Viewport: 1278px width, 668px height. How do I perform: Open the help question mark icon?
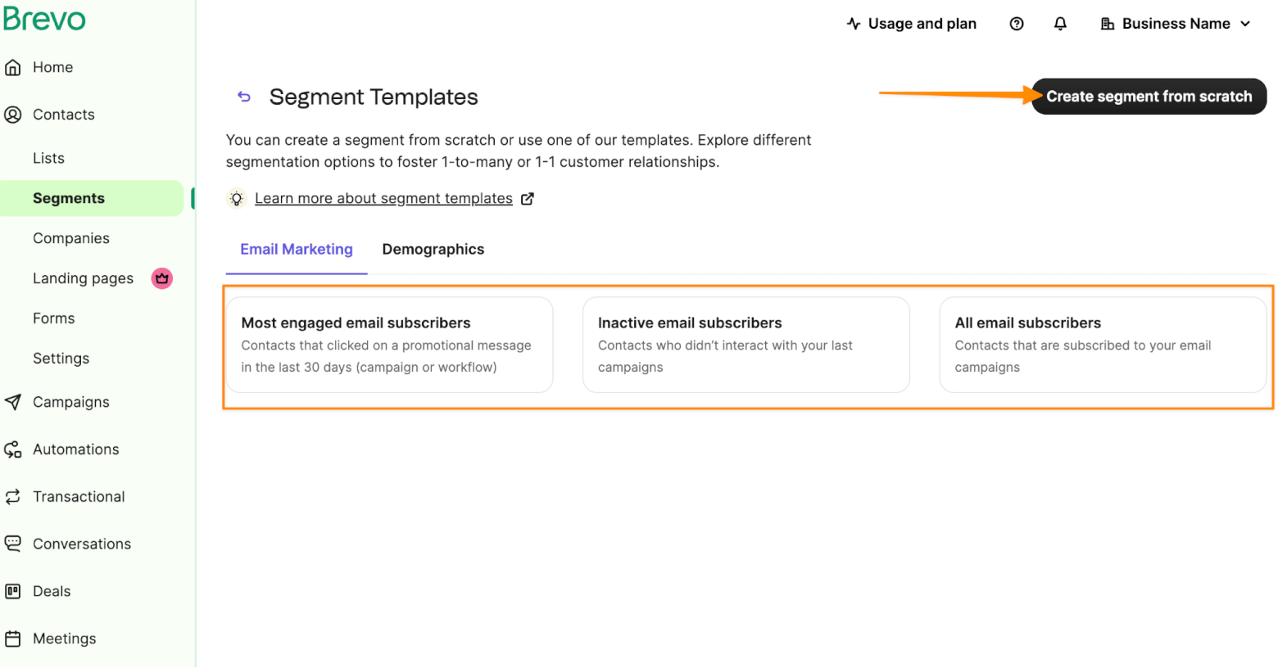tap(1017, 24)
